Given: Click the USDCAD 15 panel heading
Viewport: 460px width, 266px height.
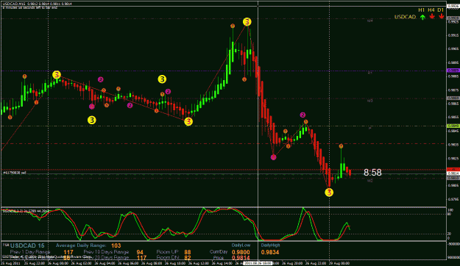Looking at the screenshot, I should [x=27, y=245].
